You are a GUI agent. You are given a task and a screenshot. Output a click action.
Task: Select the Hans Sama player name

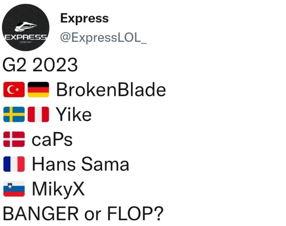coord(80,164)
